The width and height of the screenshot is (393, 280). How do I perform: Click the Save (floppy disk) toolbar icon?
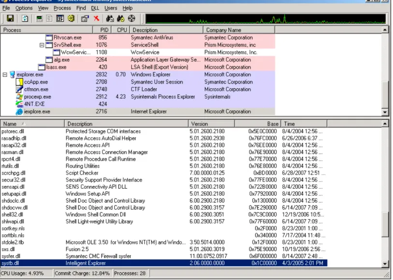coord(10,18)
